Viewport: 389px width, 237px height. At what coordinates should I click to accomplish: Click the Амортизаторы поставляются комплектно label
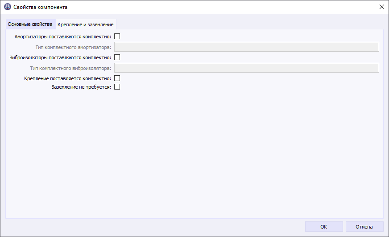pos(63,37)
